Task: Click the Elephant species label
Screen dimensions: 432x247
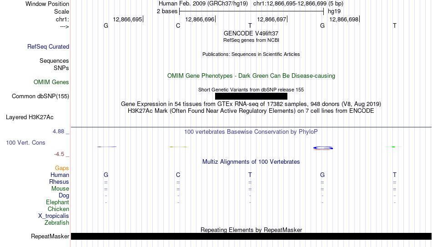Action: click(57, 202)
